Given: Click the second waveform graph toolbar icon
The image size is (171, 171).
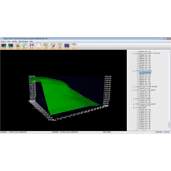Looking at the screenshot, I should tap(11, 46).
